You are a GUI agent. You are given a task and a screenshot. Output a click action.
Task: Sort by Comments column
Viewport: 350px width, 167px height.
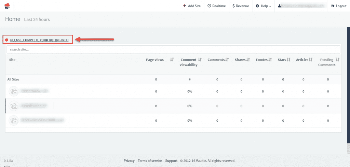[227, 60]
